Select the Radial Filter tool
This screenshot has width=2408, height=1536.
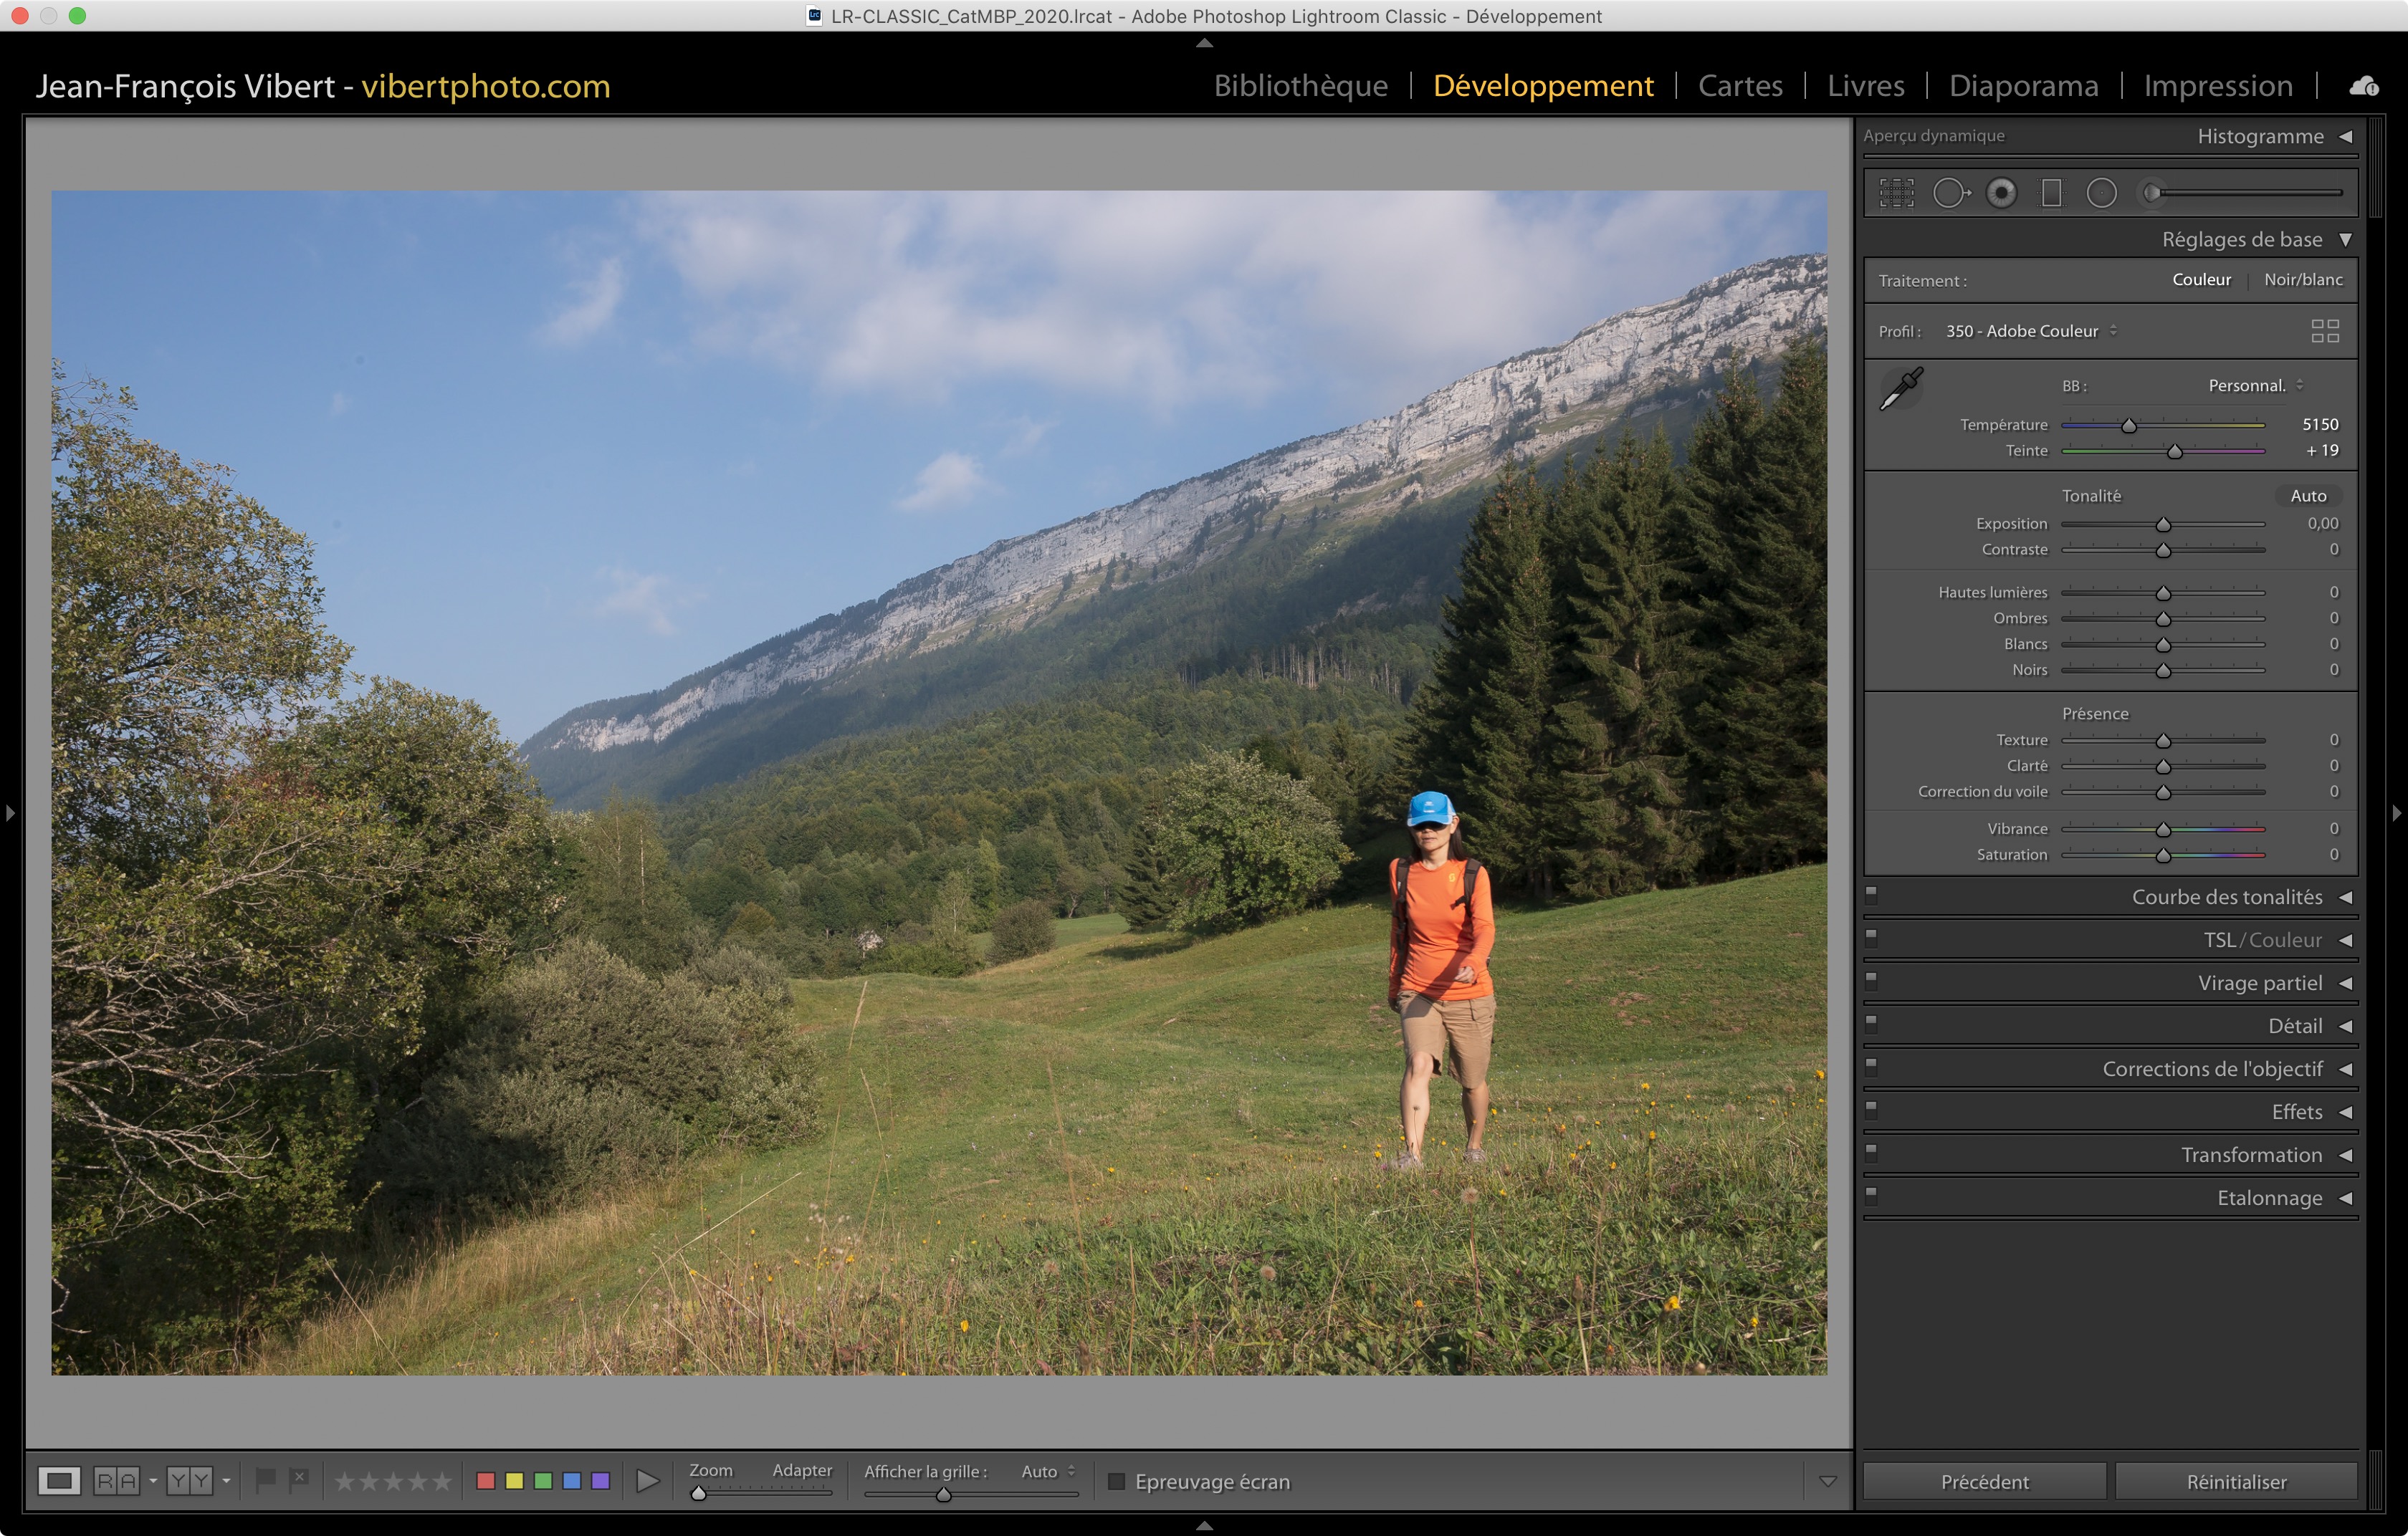click(x=2101, y=193)
